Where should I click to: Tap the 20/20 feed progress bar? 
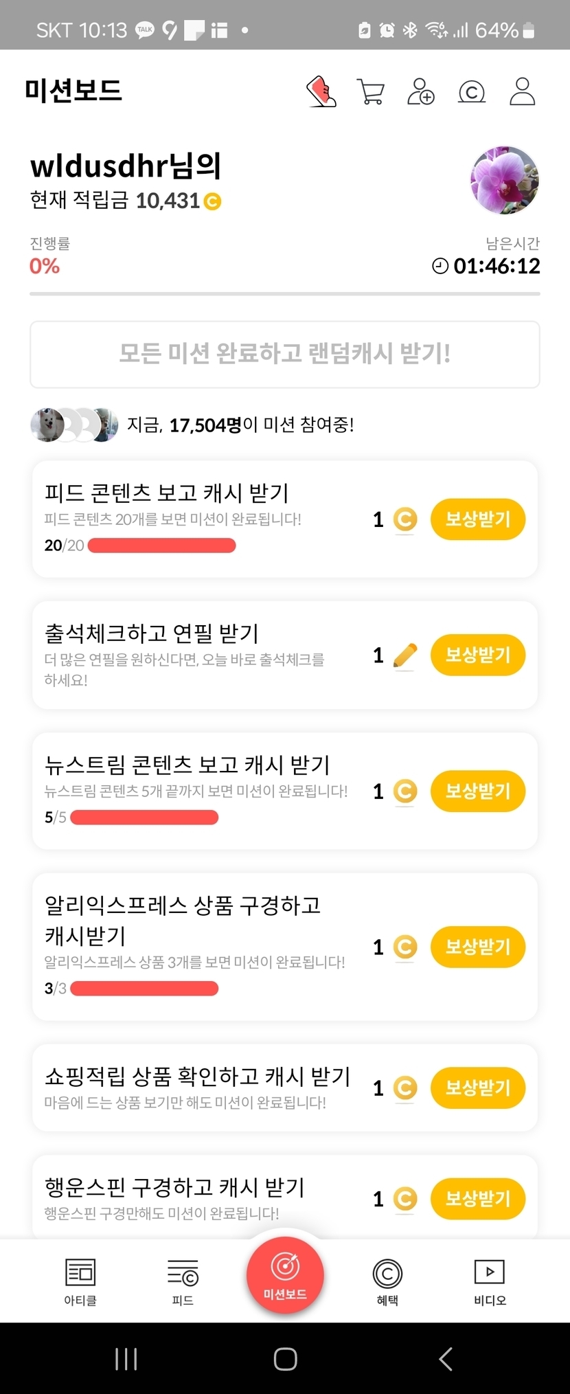[x=162, y=546]
